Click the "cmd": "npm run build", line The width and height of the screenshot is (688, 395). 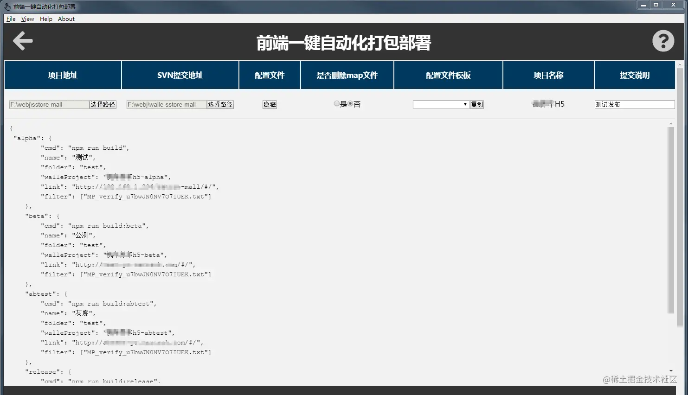[85, 148]
